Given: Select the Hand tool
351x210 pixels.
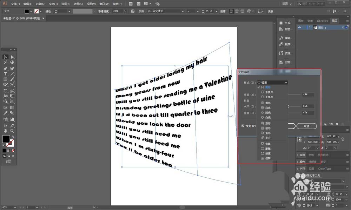Looking at the screenshot, I should tap(5, 131).
